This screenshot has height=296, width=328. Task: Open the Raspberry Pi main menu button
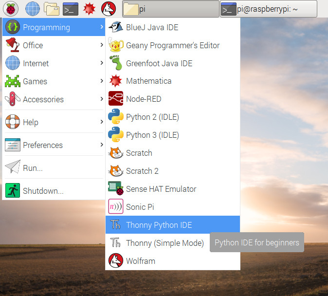[x=11, y=9]
